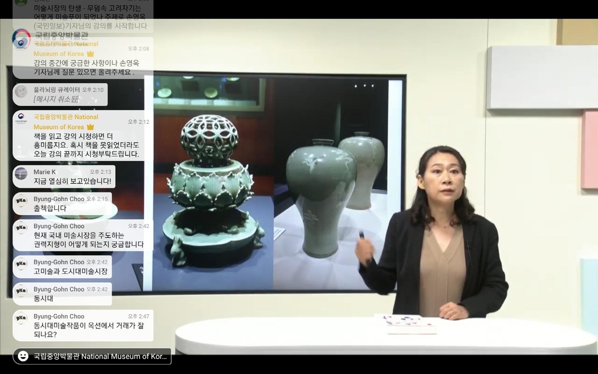Select the 국립중앙박물관 National name on 2:12 message
The height and width of the screenshot is (374, 598).
point(66,117)
